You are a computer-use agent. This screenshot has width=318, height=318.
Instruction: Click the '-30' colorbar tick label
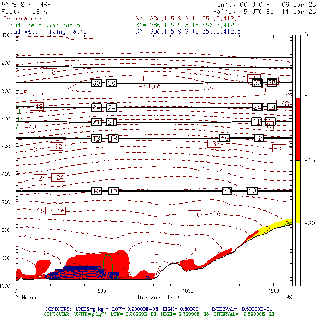tap(310, 223)
